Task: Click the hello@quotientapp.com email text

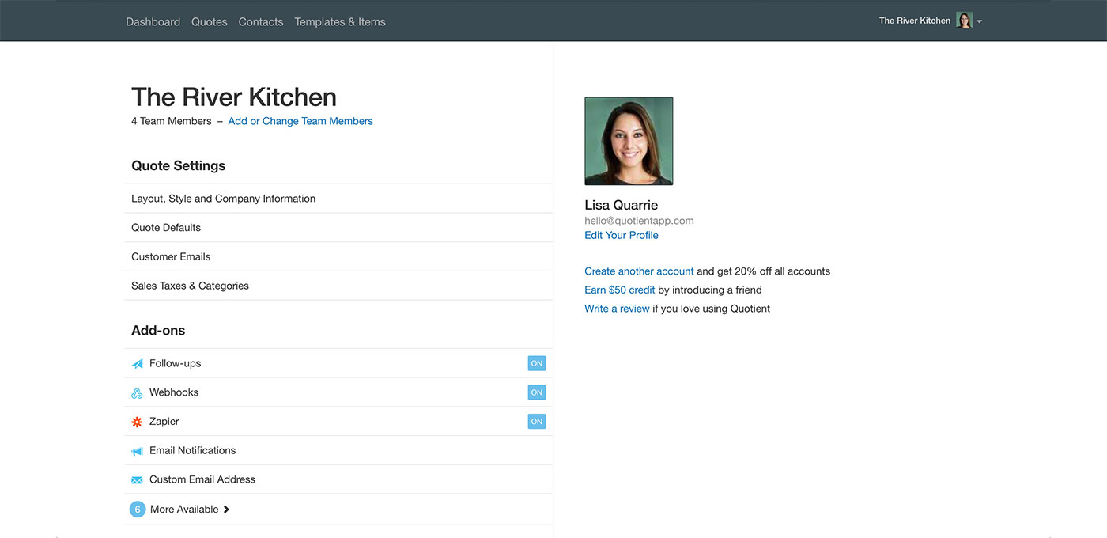Action: coord(639,221)
